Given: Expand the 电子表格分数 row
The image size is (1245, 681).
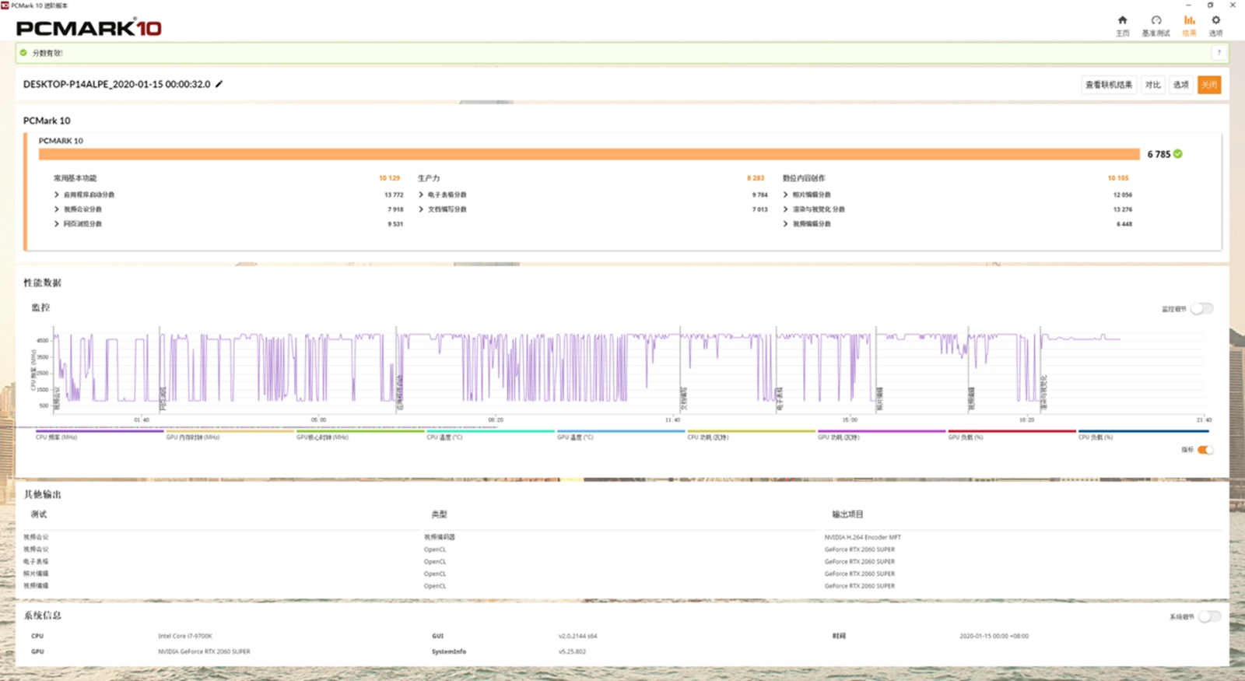Looking at the screenshot, I should point(421,195).
